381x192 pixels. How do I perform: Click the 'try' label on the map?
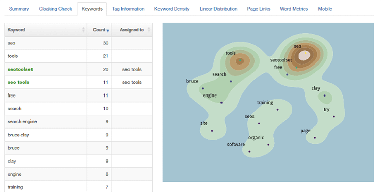tap(326, 110)
